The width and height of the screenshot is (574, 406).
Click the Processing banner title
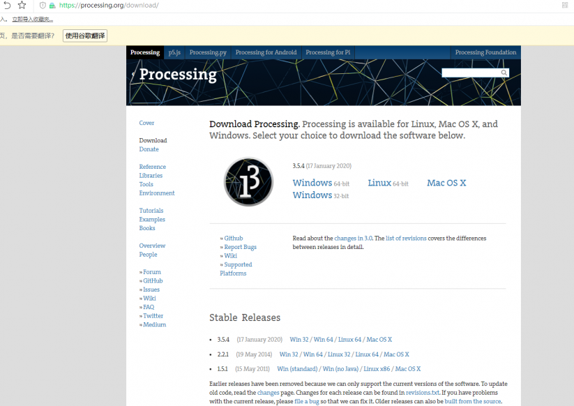click(x=178, y=75)
